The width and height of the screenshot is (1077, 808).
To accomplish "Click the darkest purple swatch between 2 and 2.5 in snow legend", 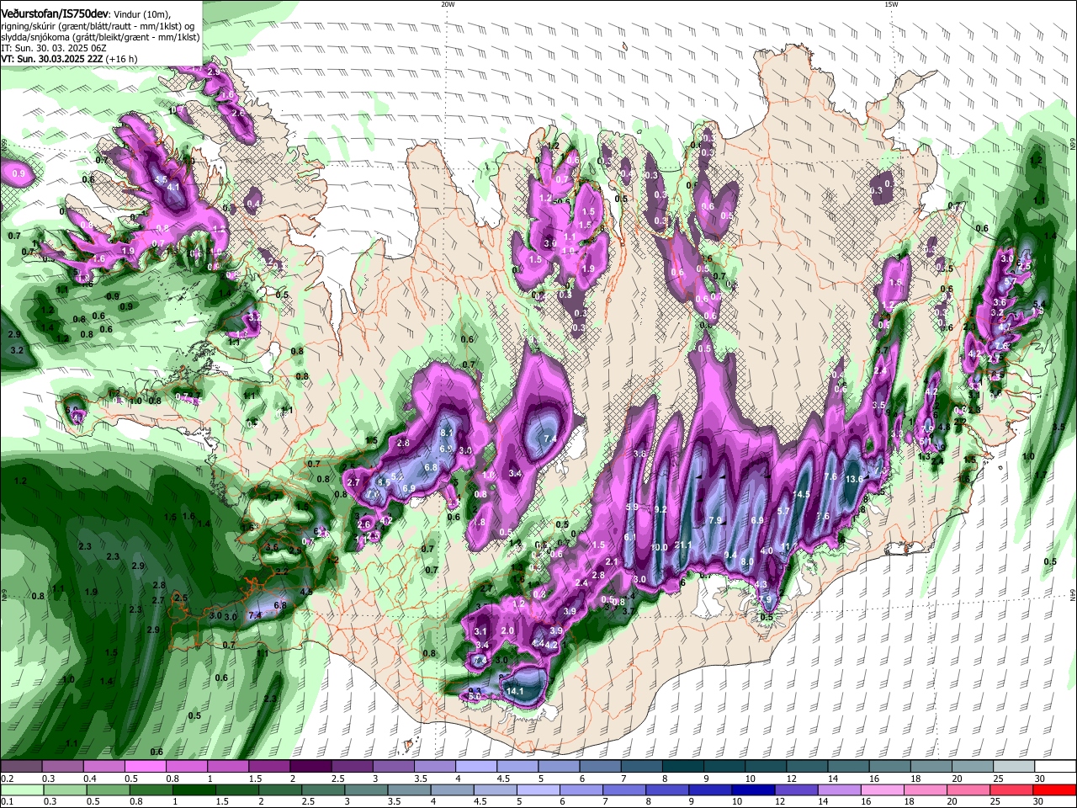I will 310,767.
